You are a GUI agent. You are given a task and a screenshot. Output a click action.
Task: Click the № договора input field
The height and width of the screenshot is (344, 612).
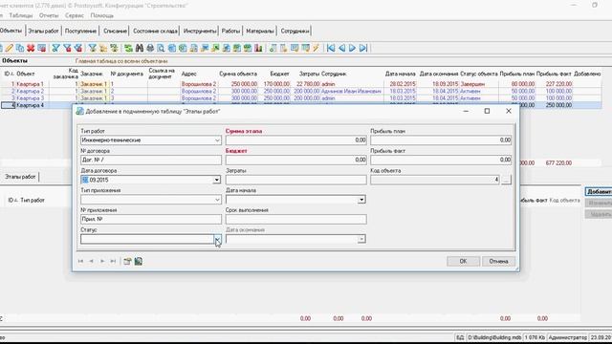pyautogui.click(x=151, y=160)
